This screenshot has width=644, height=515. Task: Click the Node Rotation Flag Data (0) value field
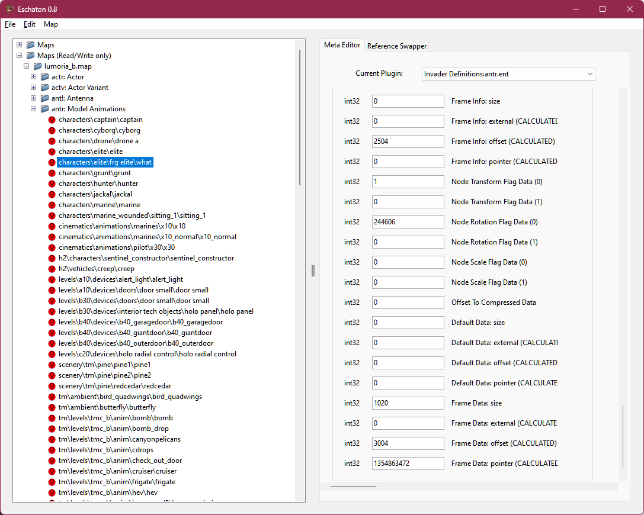(408, 221)
